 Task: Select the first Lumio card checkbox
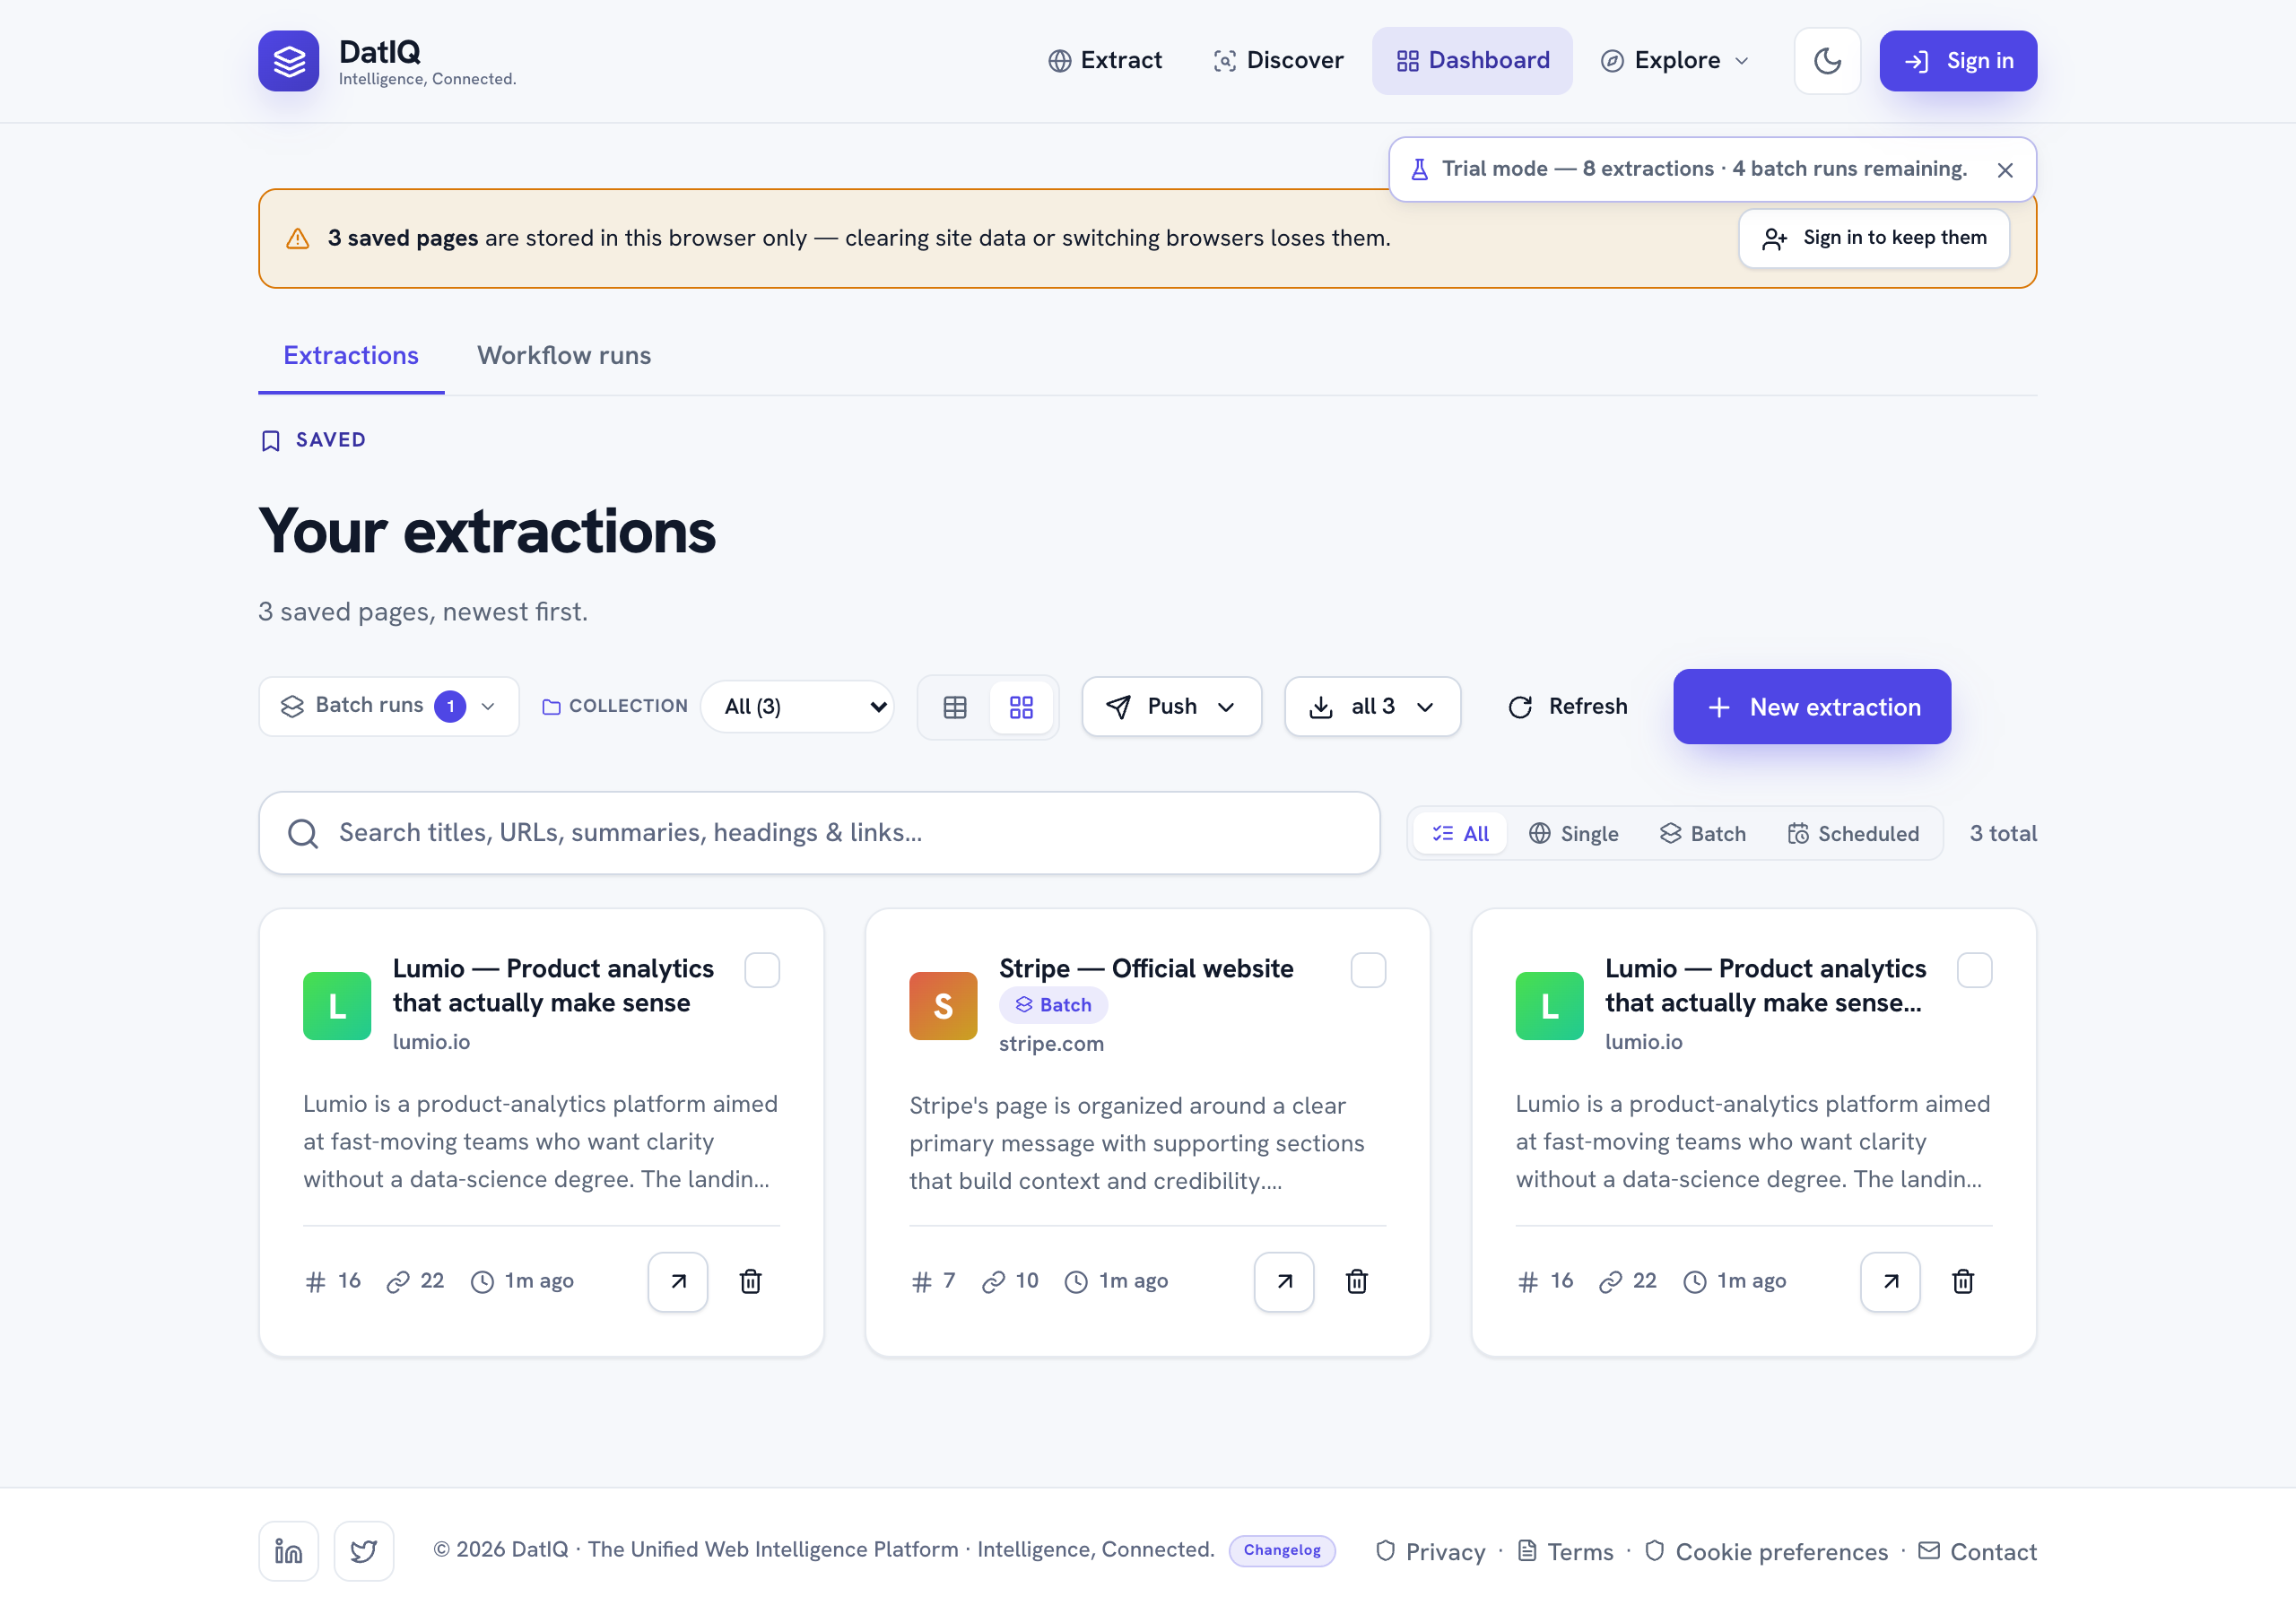pos(762,970)
